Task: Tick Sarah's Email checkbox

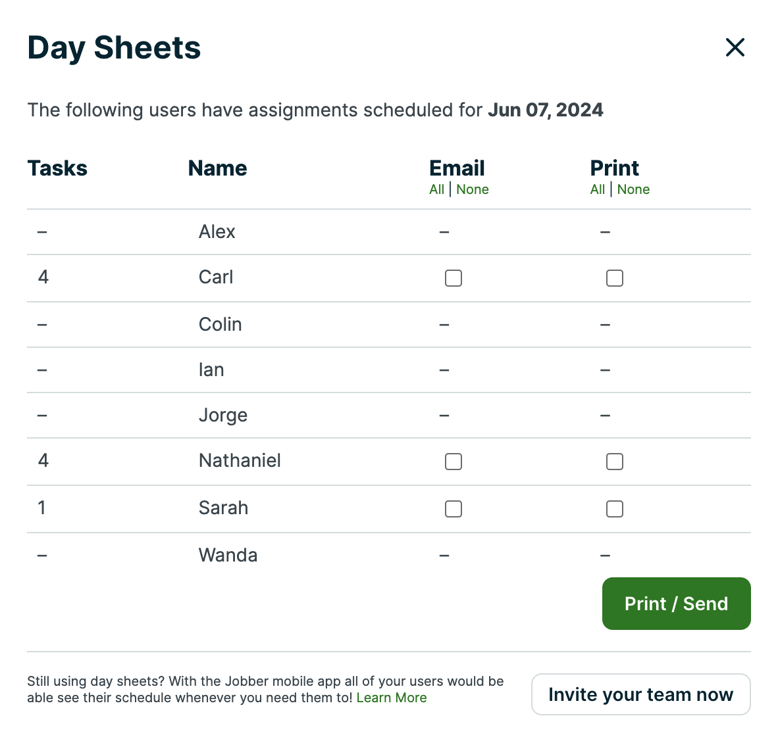Action: click(454, 509)
